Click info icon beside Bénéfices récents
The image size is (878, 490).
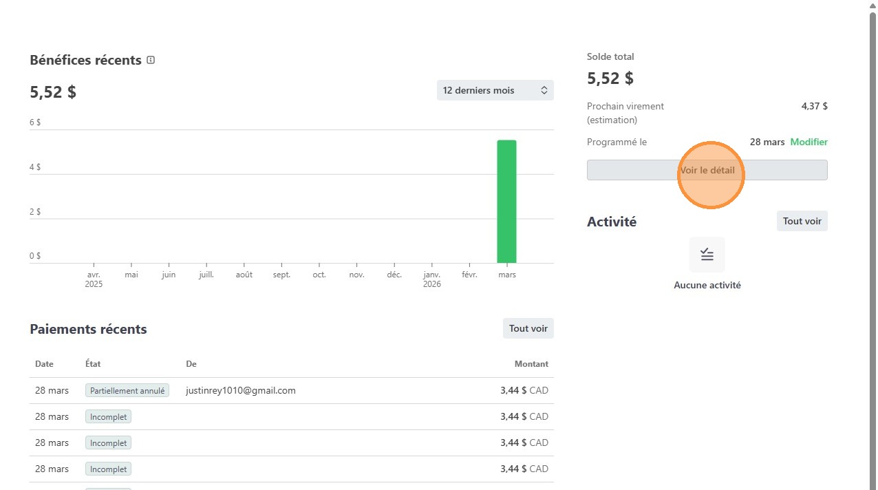click(x=151, y=60)
